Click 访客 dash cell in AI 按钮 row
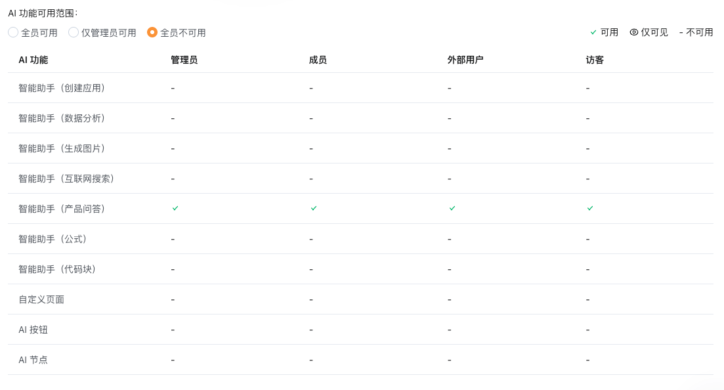This screenshot has height=390, width=724. (587, 330)
